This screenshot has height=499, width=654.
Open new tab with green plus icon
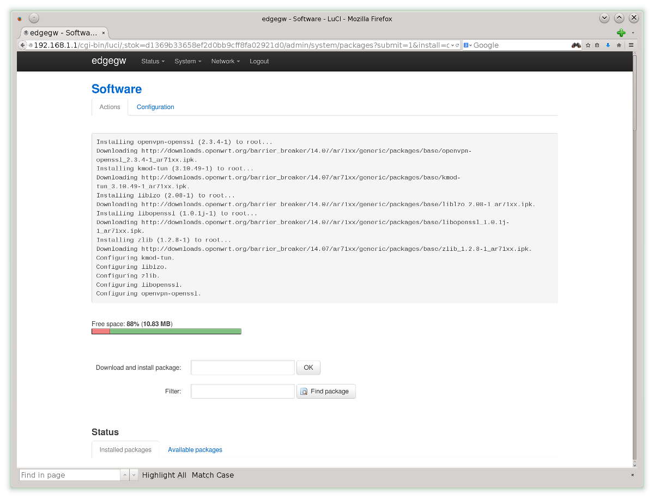click(621, 33)
